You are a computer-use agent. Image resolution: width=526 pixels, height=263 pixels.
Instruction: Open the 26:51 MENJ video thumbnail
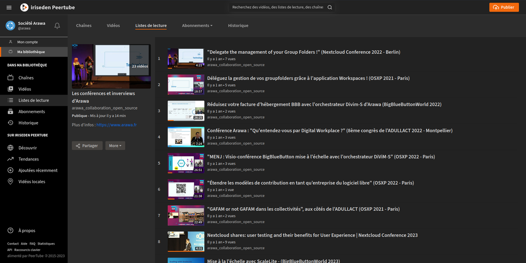[186, 163]
